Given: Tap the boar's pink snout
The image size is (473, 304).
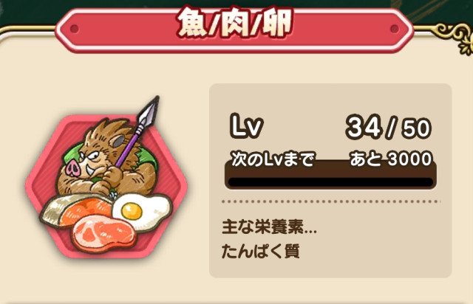Looking at the screenshot, I should click(x=73, y=168).
